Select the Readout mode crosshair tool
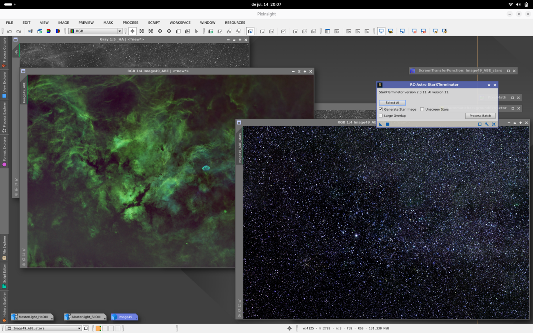The image size is (533, 333). pos(132,31)
